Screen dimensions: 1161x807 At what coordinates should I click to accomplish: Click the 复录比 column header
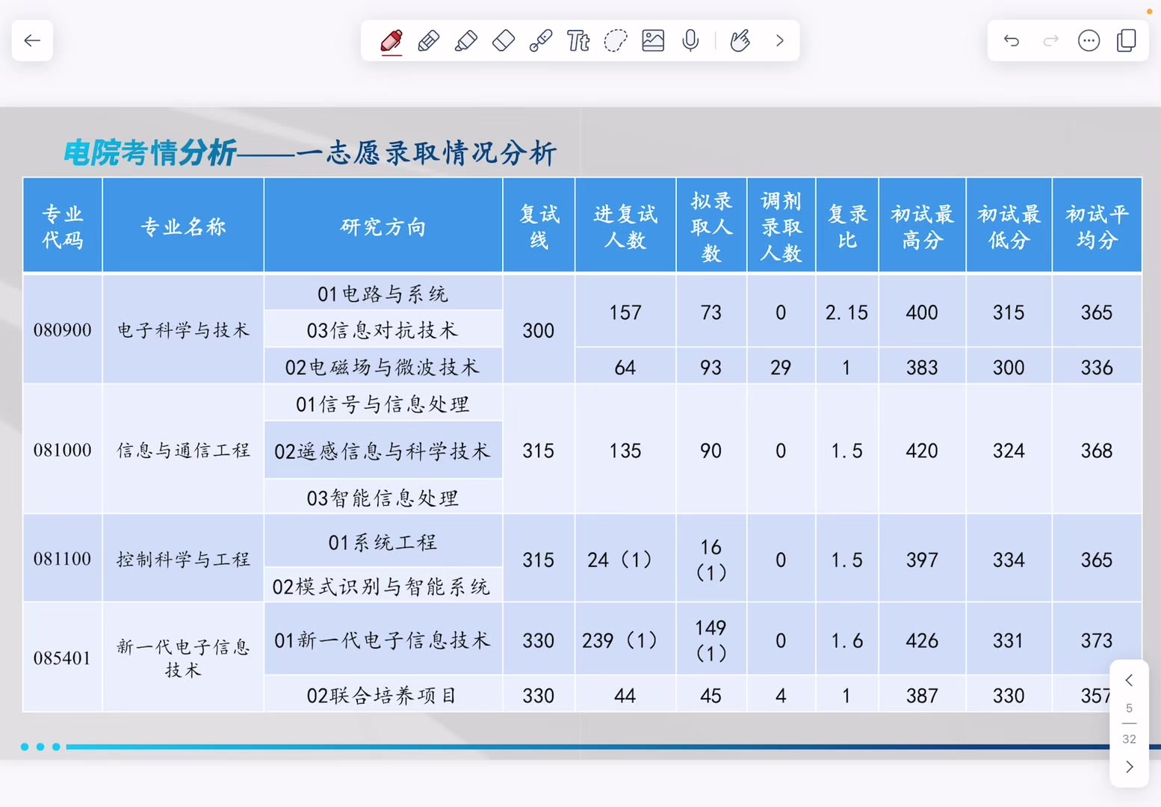pyautogui.click(x=847, y=226)
